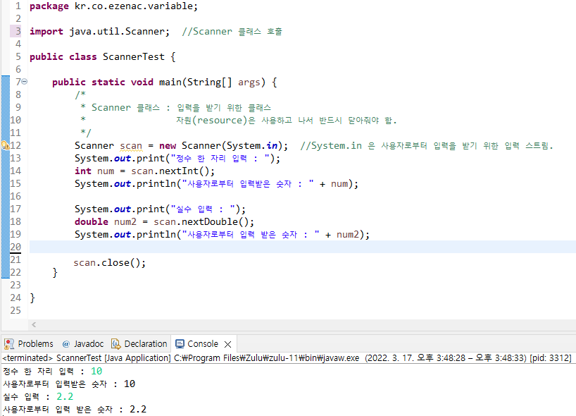Image resolution: width=576 pixels, height=416 pixels.
Task: Click 'import java.util.Scanner;' statement
Action: 99,32
